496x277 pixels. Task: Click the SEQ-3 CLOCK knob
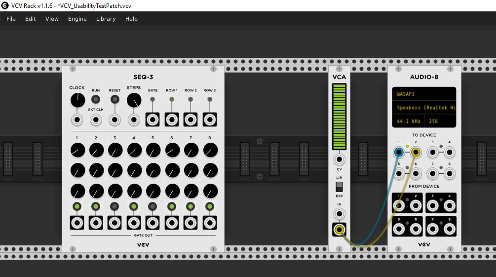(77, 100)
